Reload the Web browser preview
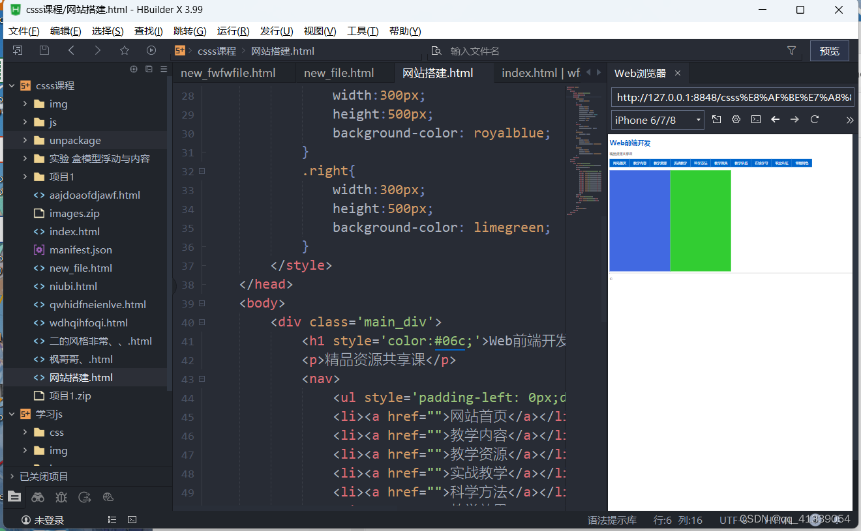This screenshot has height=531, width=861. (x=814, y=119)
